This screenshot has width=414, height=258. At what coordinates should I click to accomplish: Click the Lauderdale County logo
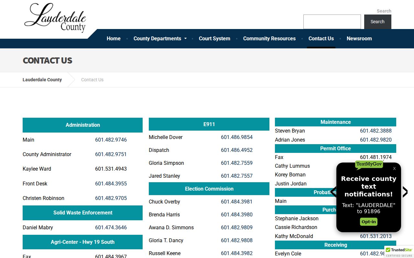tap(55, 18)
